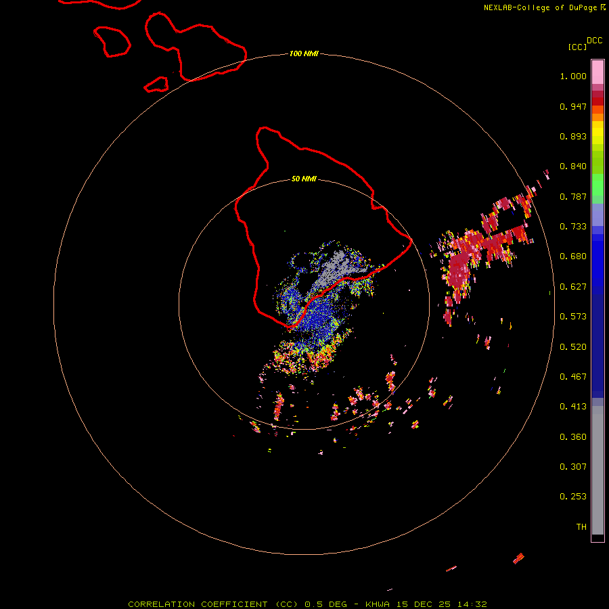
Task: Click the 0.680 scale value
Action: click(x=573, y=256)
